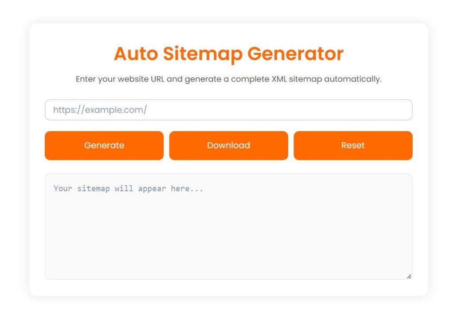Click the instruction text below the title
Screen dimensions: 454x316
point(228,79)
